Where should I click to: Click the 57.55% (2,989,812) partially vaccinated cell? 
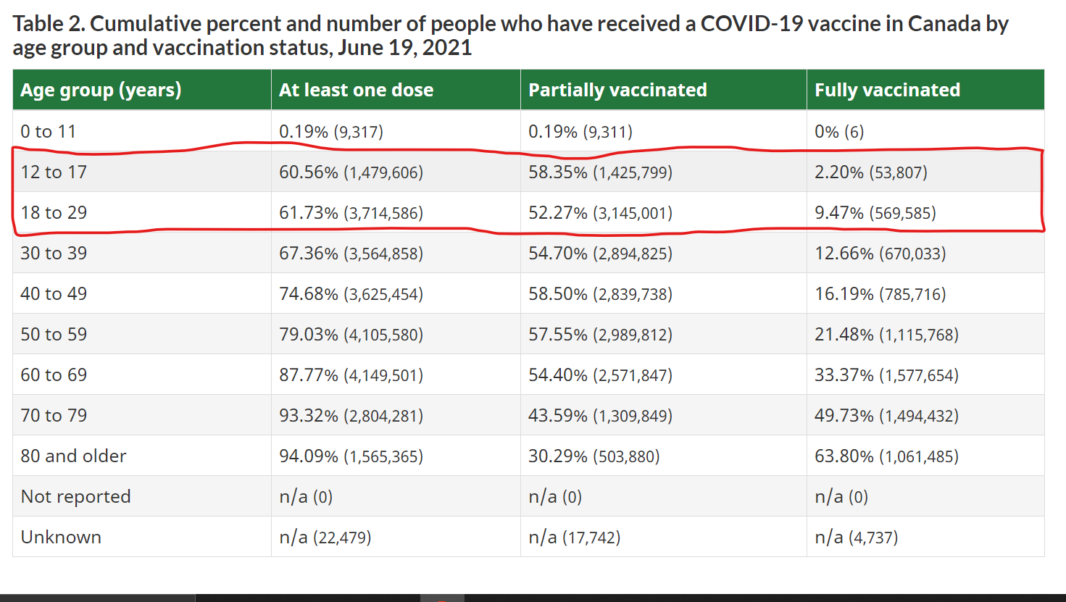point(600,335)
